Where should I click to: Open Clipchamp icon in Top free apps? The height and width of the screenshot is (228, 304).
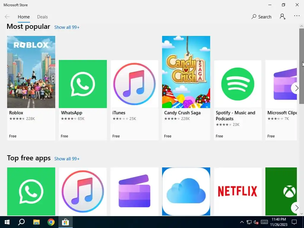pyautogui.click(x=134, y=191)
